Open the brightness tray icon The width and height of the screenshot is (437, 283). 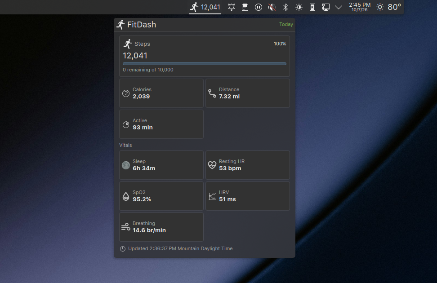[299, 7]
